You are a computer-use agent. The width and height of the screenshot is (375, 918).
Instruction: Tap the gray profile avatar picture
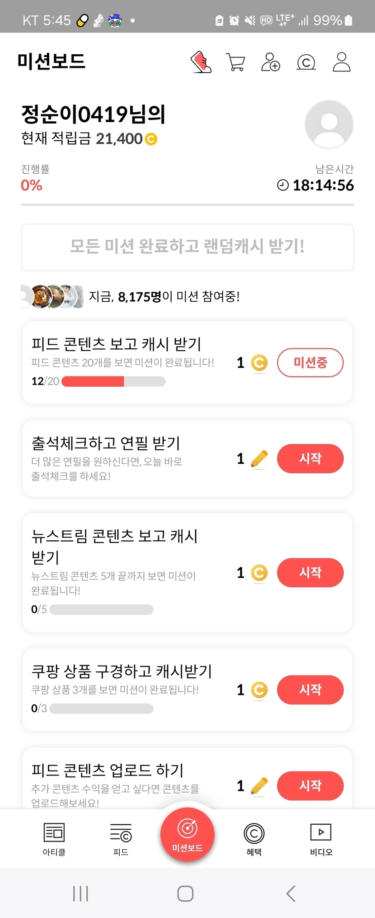(329, 124)
